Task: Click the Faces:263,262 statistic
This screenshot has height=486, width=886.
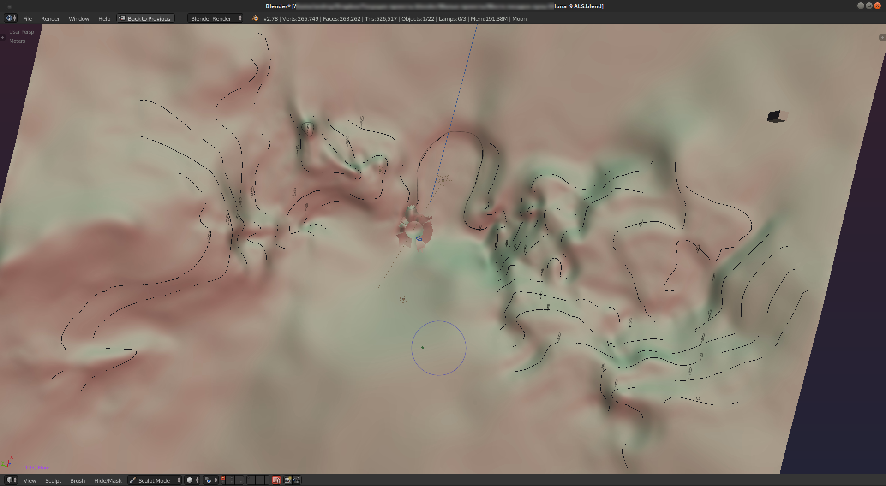Action: (342, 18)
